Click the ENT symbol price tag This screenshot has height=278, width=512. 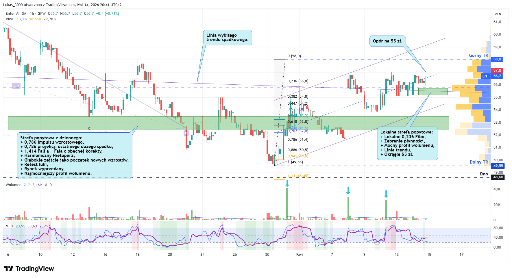[x=486, y=76]
